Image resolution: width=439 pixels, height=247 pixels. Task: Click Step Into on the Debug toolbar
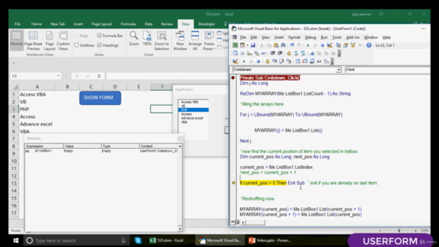coord(274,61)
